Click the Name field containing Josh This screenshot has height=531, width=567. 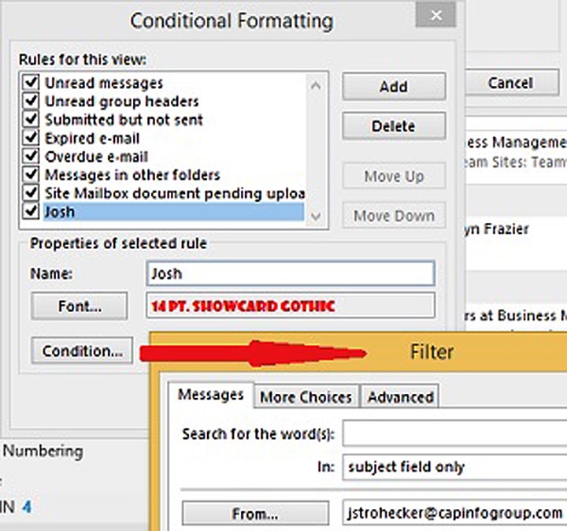(x=290, y=273)
